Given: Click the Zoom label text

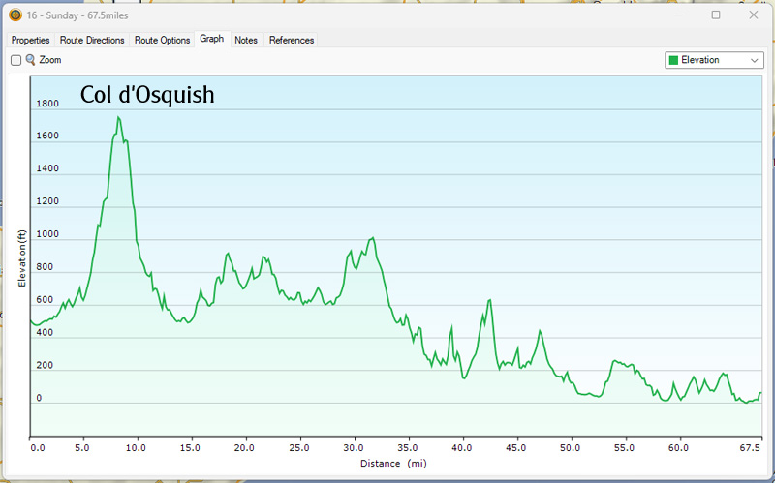Looking at the screenshot, I should click(50, 60).
